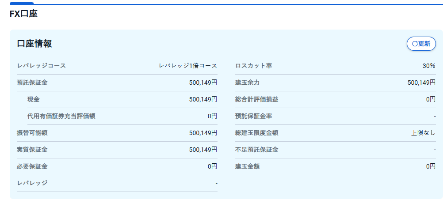This screenshot has height=203, width=447.
Task: Click the ロスカット率 label
Action: pos(254,66)
